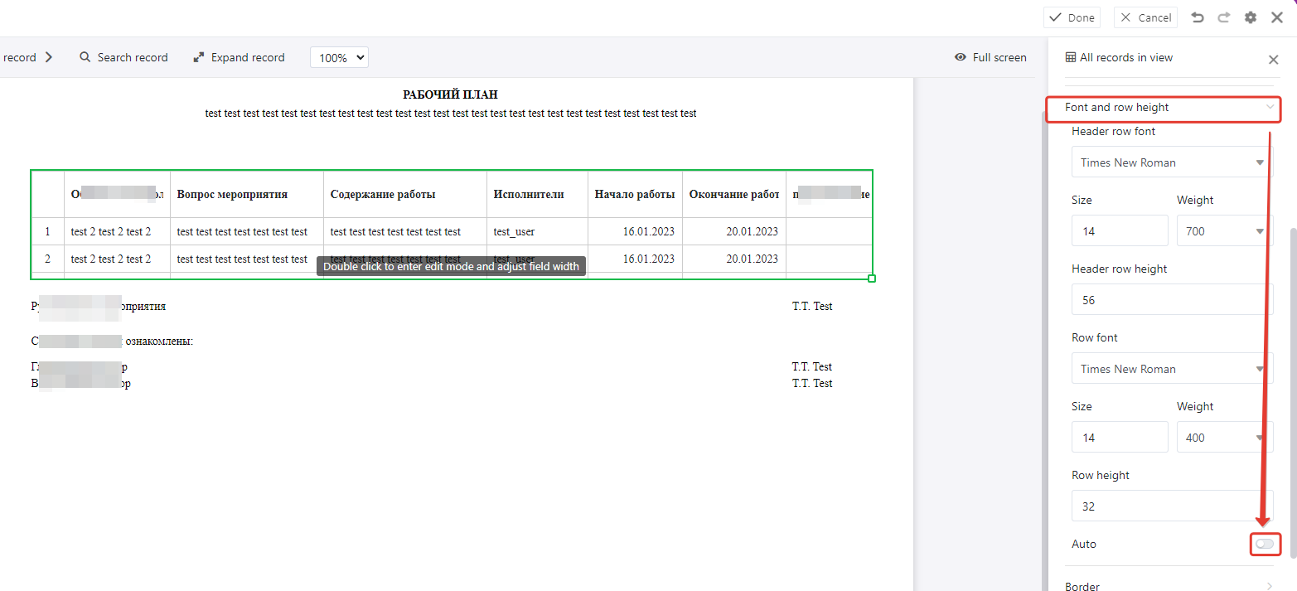Click the table icon beside All records

pos(1071,57)
